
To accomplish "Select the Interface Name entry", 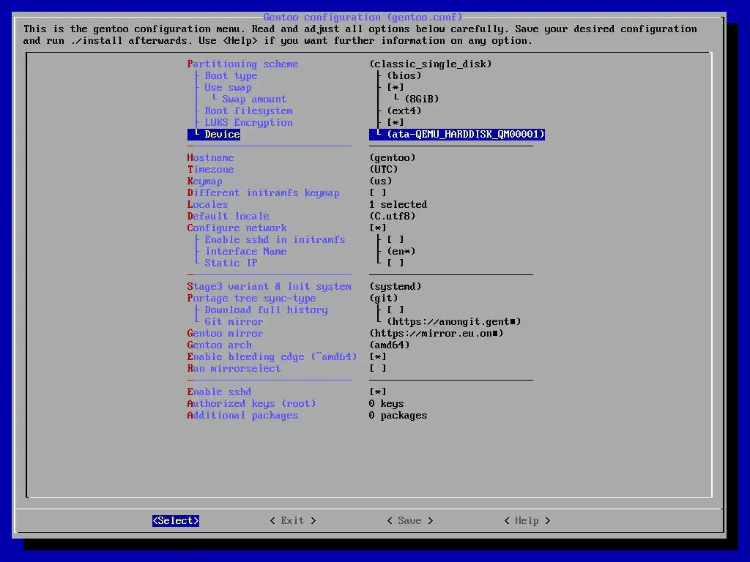I will (246, 252).
